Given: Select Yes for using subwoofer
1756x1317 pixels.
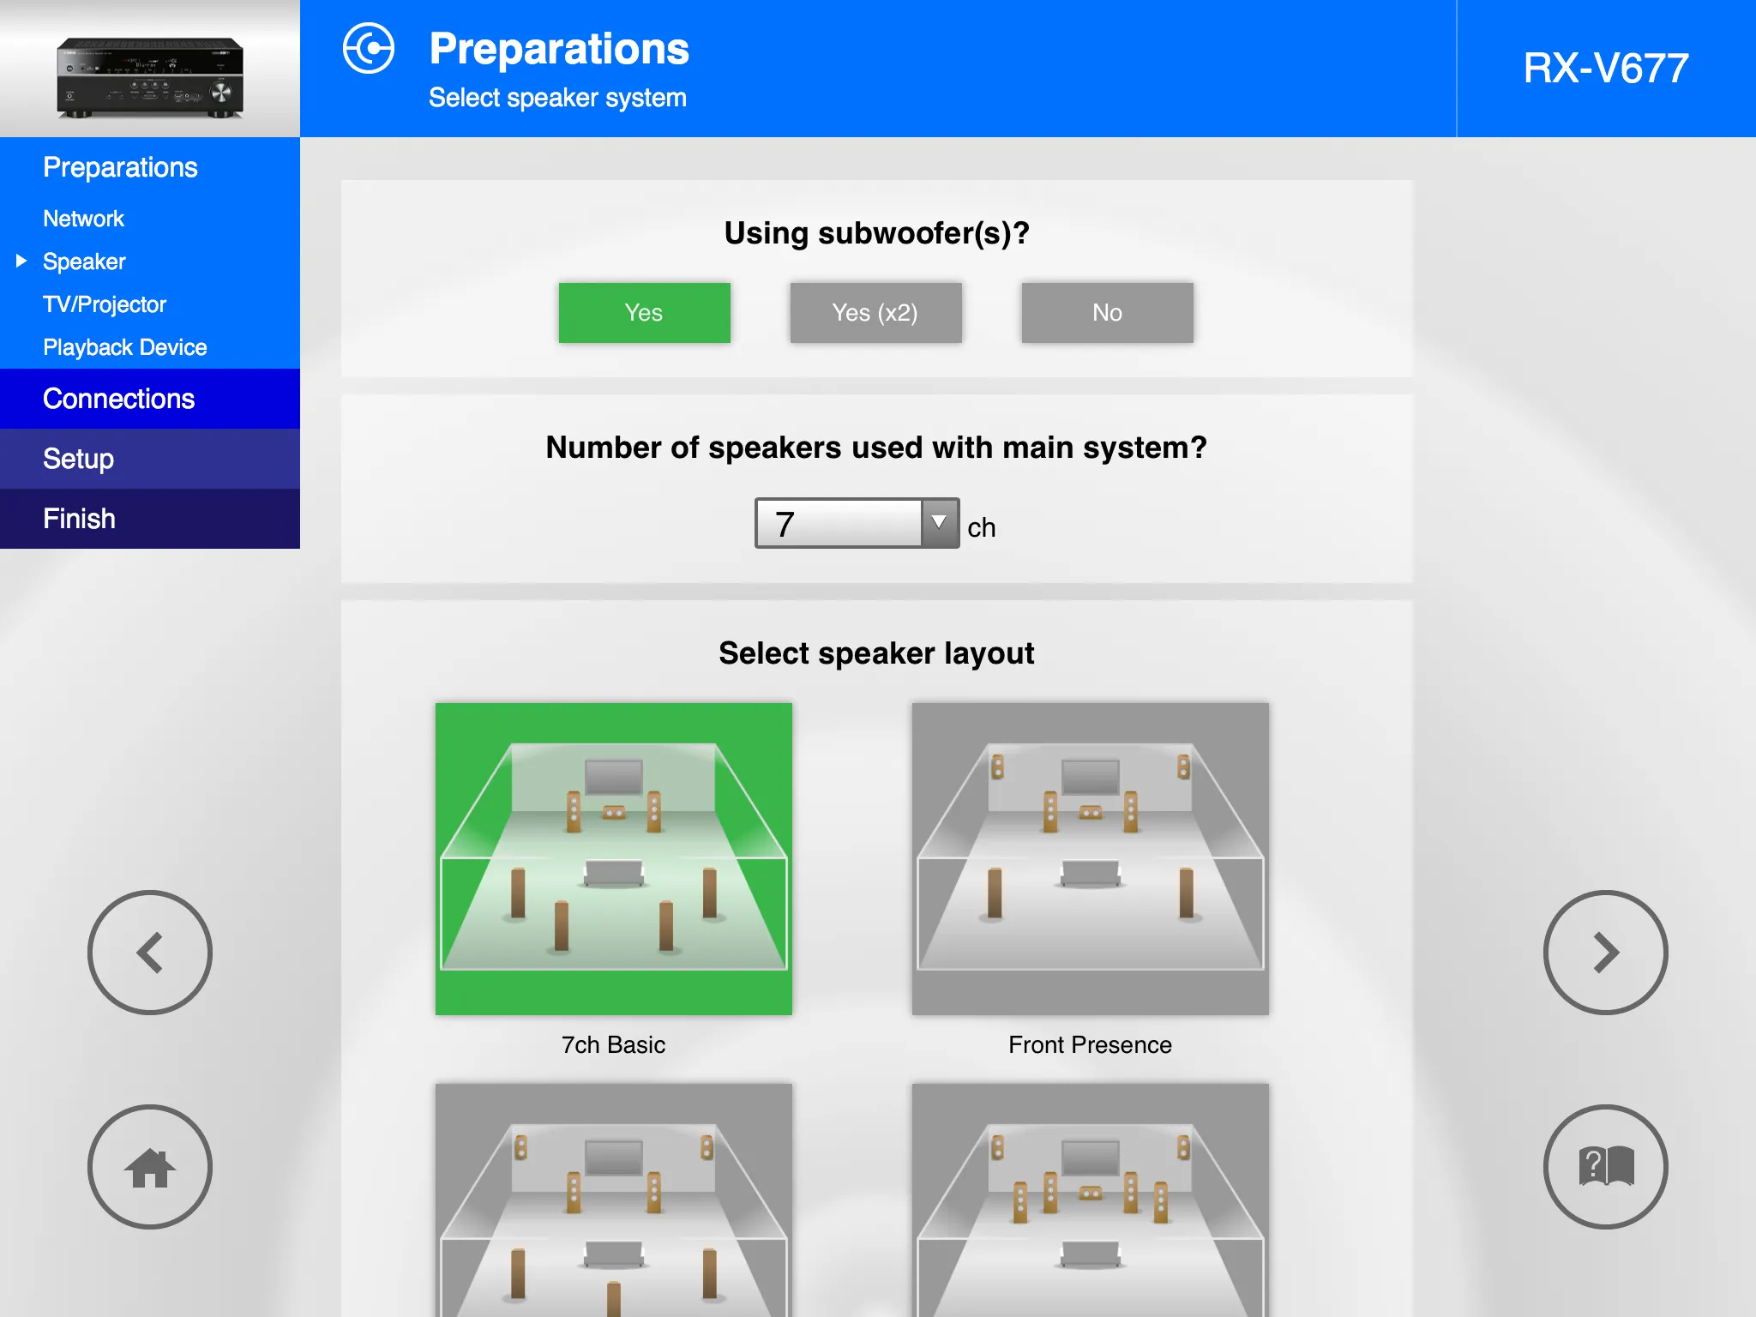Looking at the screenshot, I should (x=646, y=311).
